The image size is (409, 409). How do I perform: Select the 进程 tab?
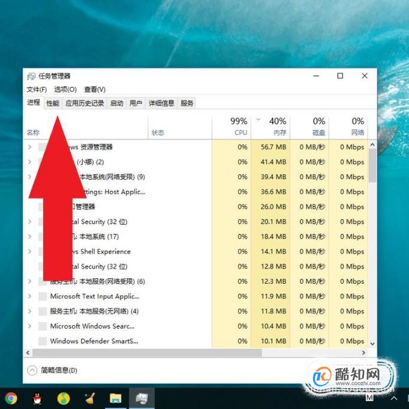[34, 103]
